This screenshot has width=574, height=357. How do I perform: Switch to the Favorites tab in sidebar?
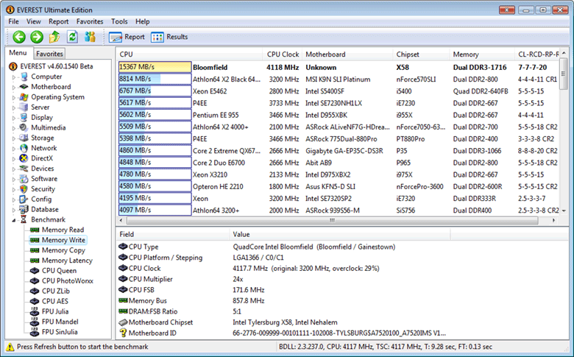(49, 54)
